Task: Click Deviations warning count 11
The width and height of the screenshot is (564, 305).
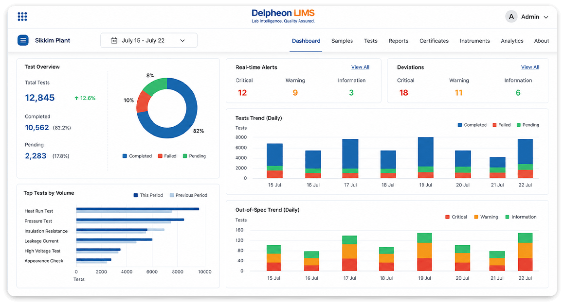Action: (x=458, y=93)
